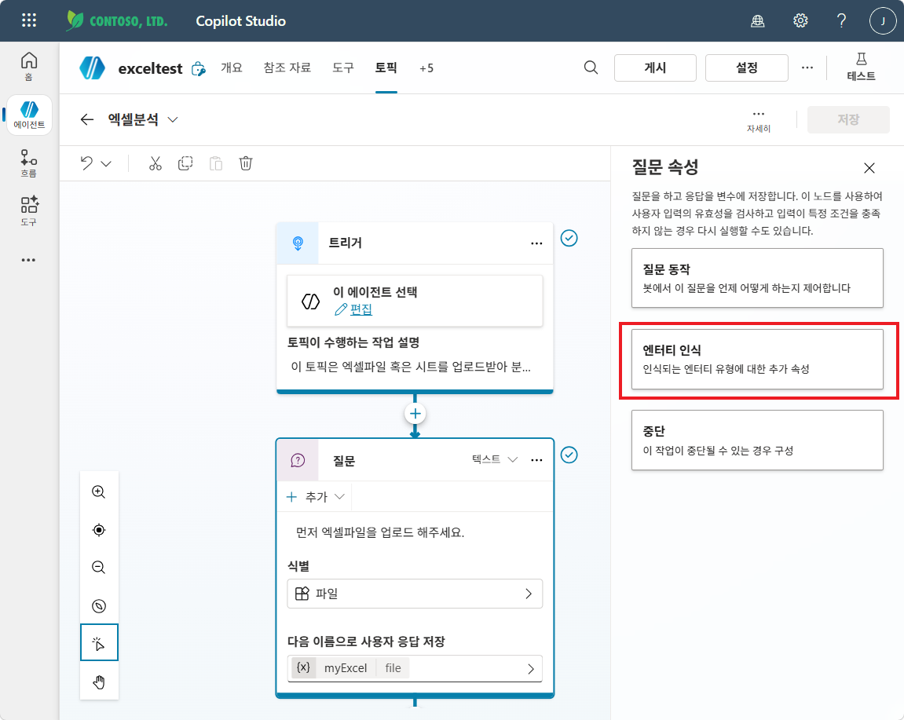Open the settings gear icon
The image size is (904, 720).
click(800, 20)
